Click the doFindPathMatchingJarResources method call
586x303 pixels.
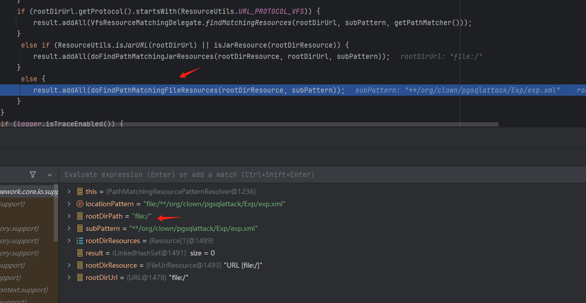point(151,56)
